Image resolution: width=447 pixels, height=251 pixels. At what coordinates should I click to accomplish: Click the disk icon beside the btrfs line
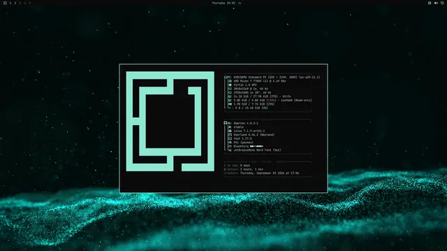(230, 96)
